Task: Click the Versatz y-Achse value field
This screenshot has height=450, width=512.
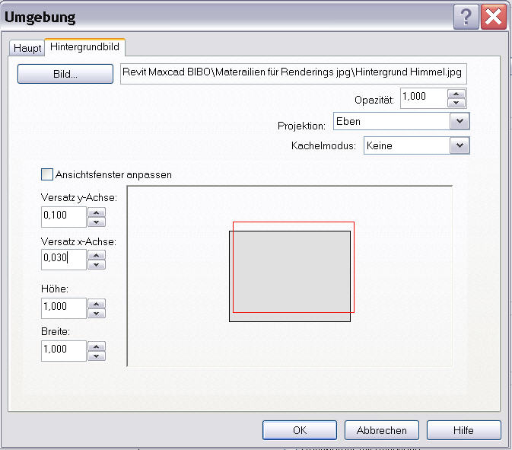Action: 64,217
